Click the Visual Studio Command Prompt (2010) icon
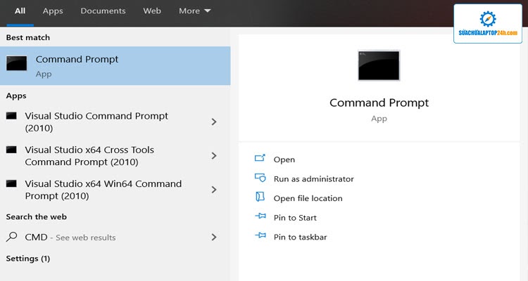 coord(11,116)
